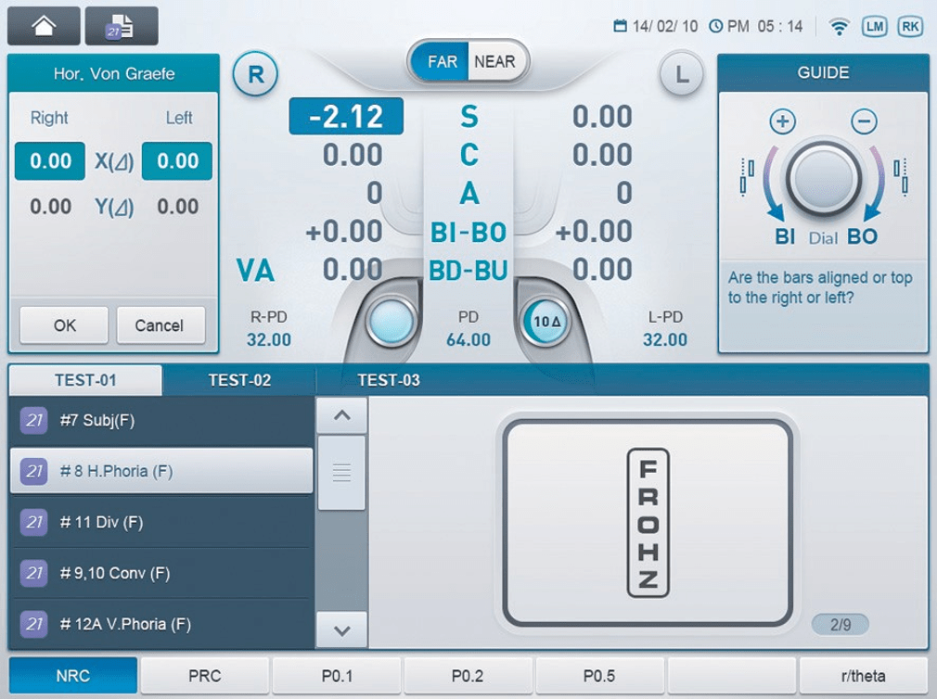Select the RK device icon

point(910,27)
